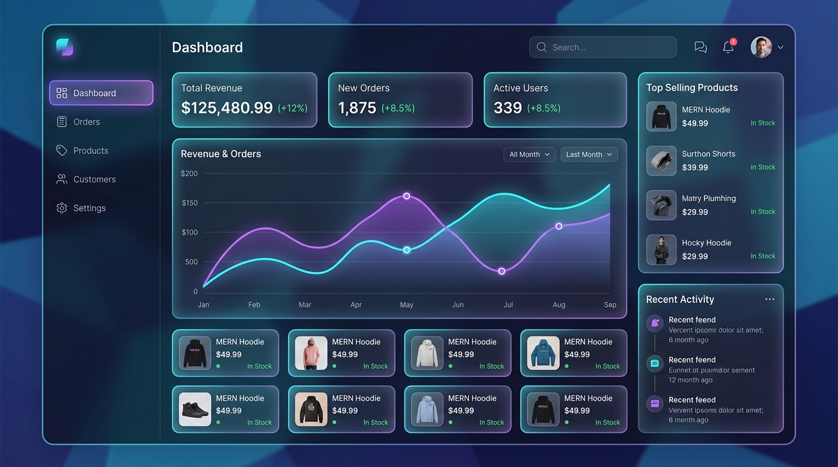Click the 'Sep' label on the chart axis
The image size is (838, 467).
pos(610,305)
